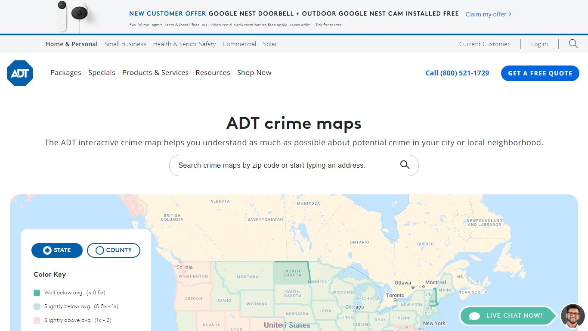588x331 pixels.
Task: Click Claim my offer link
Action: (x=488, y=14)
